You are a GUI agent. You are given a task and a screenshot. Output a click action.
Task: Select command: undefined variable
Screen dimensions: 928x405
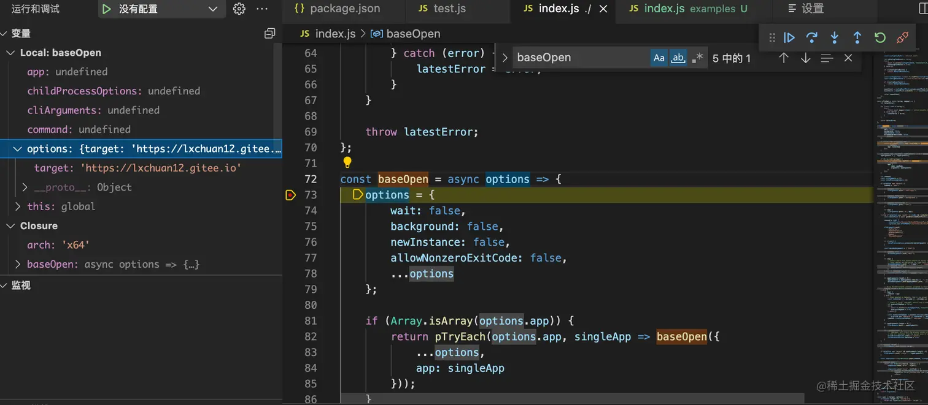141,129
